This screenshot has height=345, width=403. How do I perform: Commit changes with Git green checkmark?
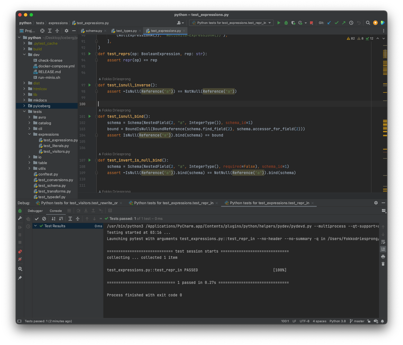point(336,23)
